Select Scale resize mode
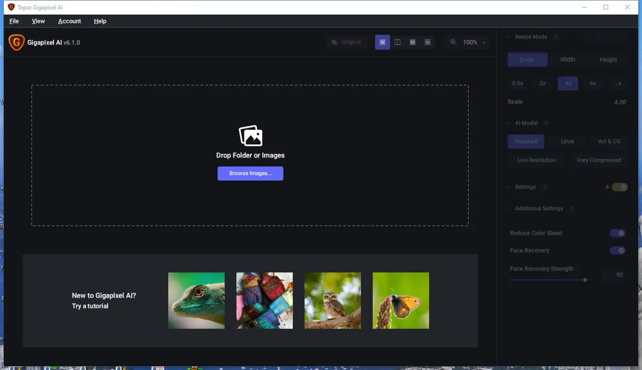The image size is (642, 370). 527,60
